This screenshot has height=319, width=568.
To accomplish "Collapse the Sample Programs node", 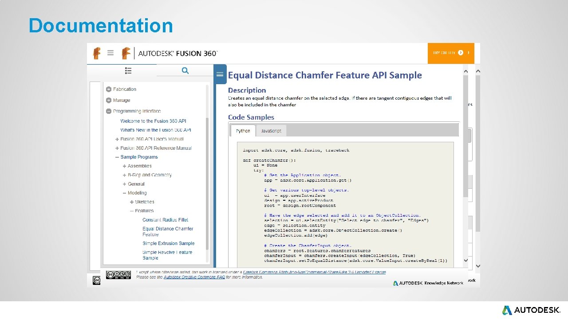I will tap(117, 157).
